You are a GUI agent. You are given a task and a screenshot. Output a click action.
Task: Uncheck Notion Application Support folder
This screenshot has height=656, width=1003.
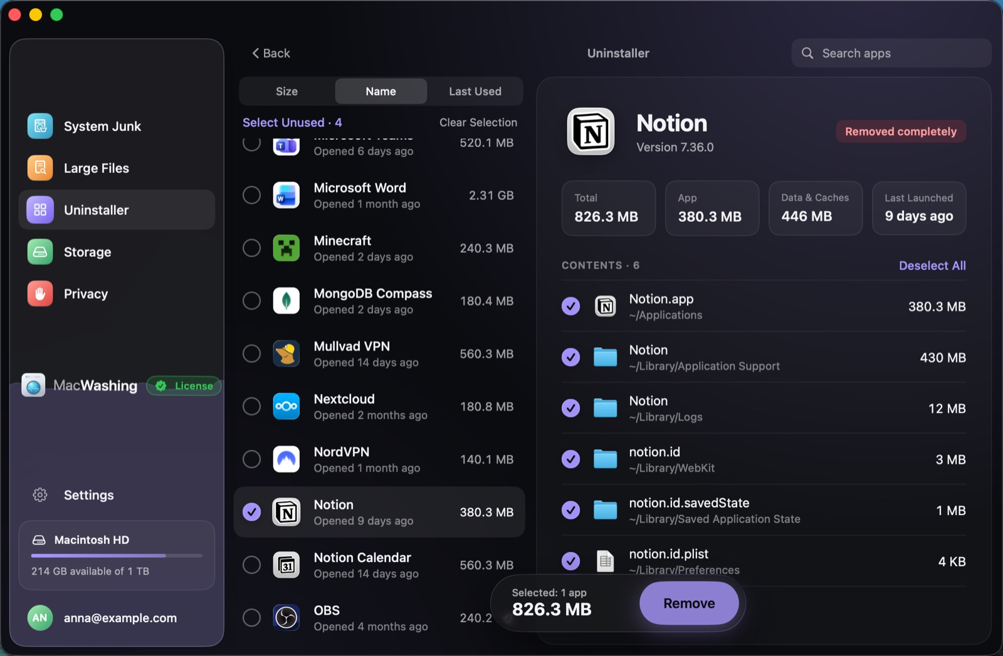click(x=570, y=357)
